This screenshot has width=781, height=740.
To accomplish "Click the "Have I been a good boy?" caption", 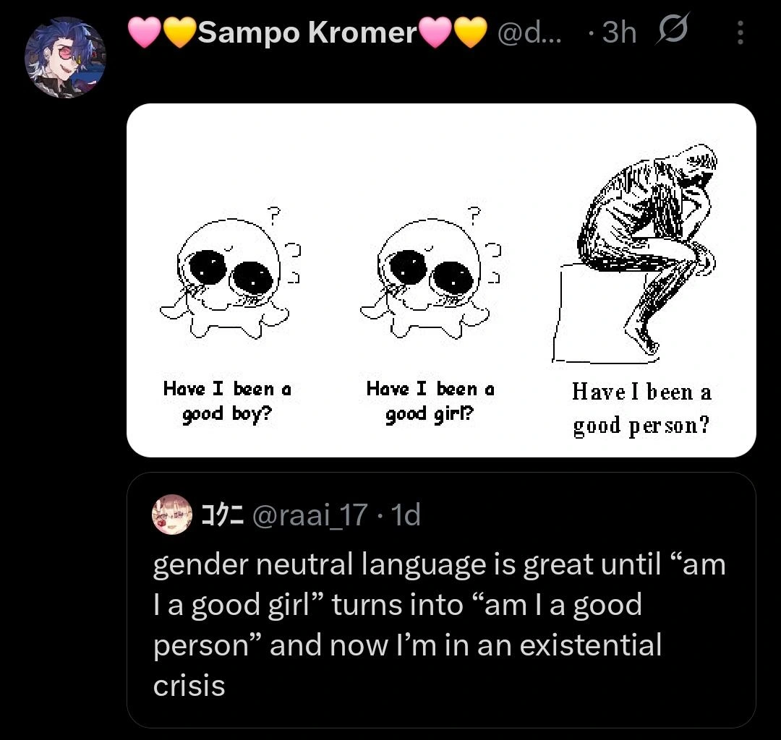I will pyautogui.click(x=226, y=402).
